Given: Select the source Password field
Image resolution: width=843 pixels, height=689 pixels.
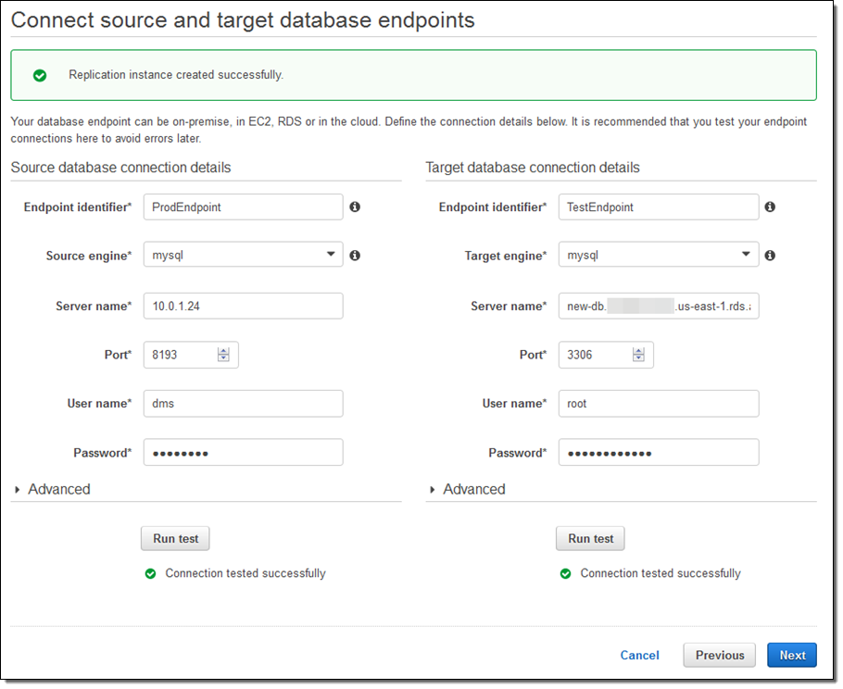Looking at the screenshot, I should tap(243, 453).
